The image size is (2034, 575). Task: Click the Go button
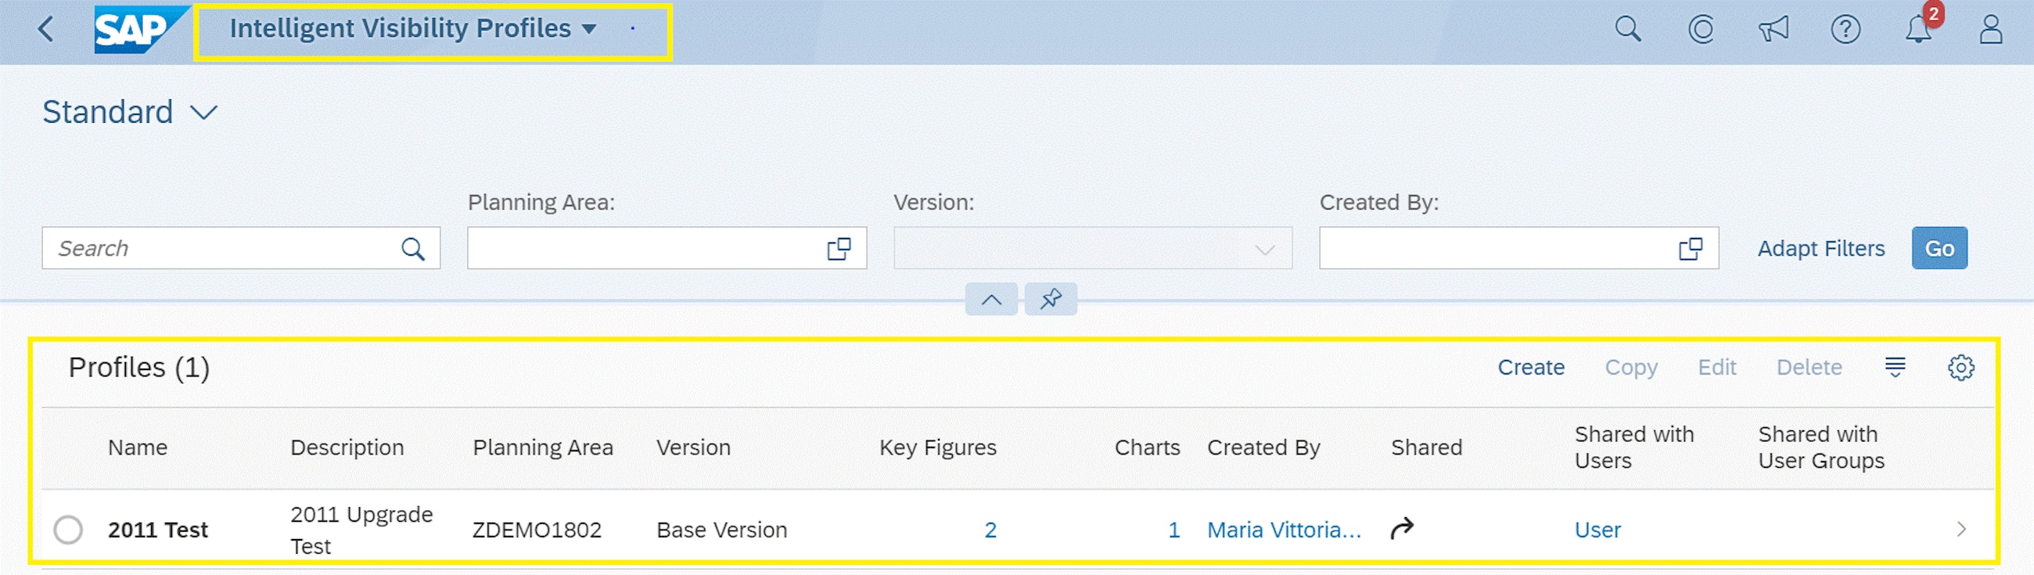click(x=1939, y=249)
